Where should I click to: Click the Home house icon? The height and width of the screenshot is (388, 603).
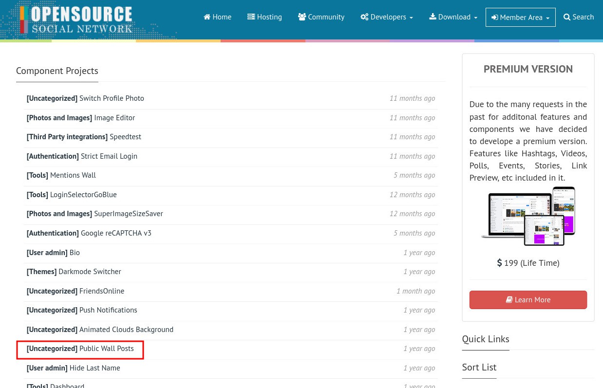click(207, 17)
